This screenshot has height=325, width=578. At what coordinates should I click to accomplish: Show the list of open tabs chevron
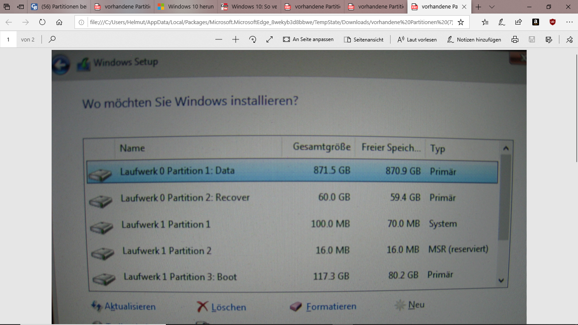pos(492,7)
